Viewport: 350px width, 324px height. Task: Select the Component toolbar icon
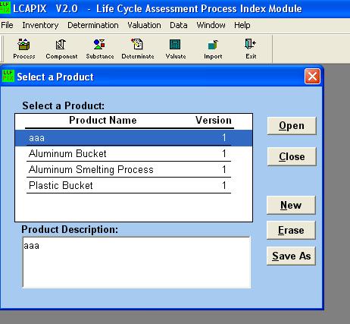pos(61,45)
